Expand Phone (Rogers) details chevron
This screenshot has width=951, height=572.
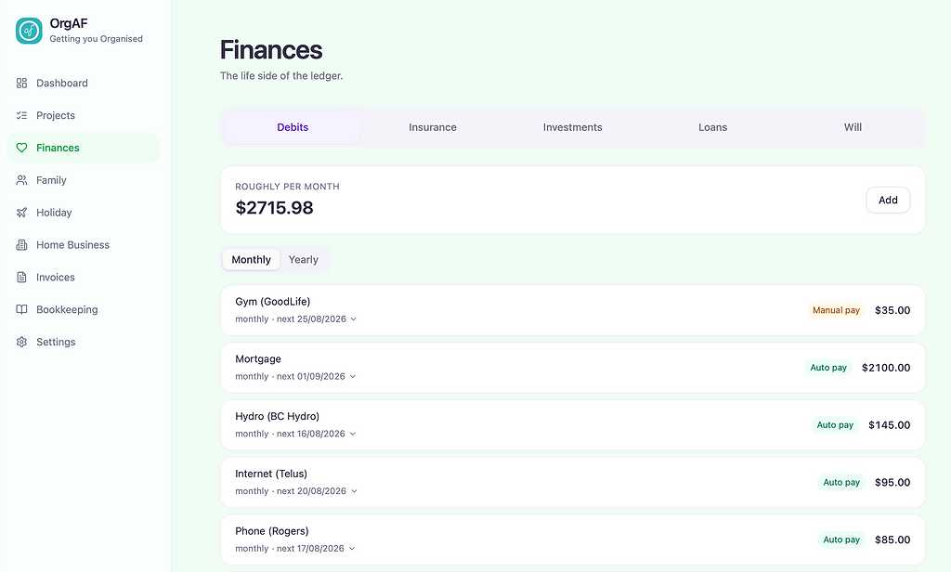(x=352, y=549)
